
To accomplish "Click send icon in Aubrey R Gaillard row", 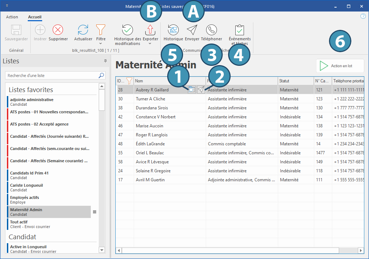I will 201,90.
